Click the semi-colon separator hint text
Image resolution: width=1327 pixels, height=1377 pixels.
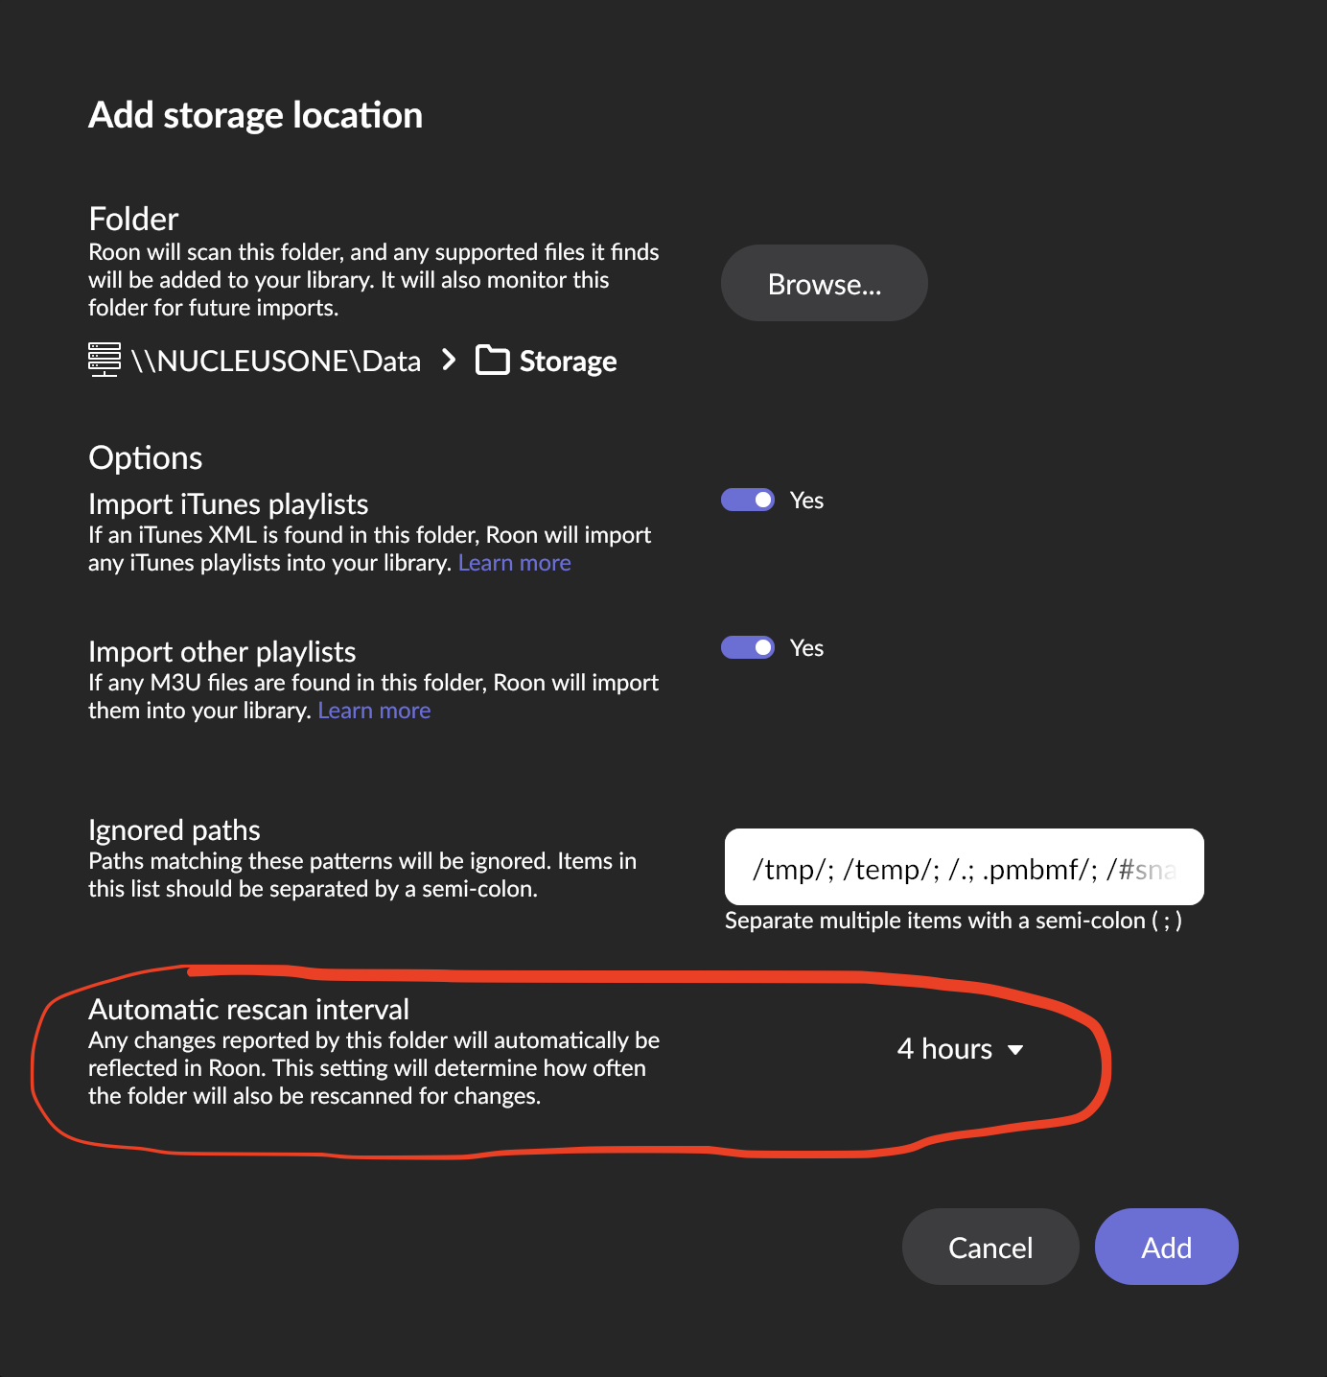point(953,921)
